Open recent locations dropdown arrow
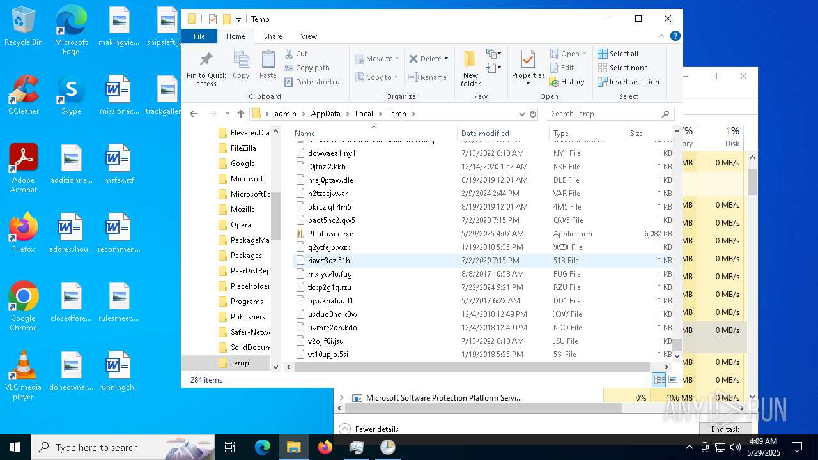818x460 pixels. coord(227,114)
